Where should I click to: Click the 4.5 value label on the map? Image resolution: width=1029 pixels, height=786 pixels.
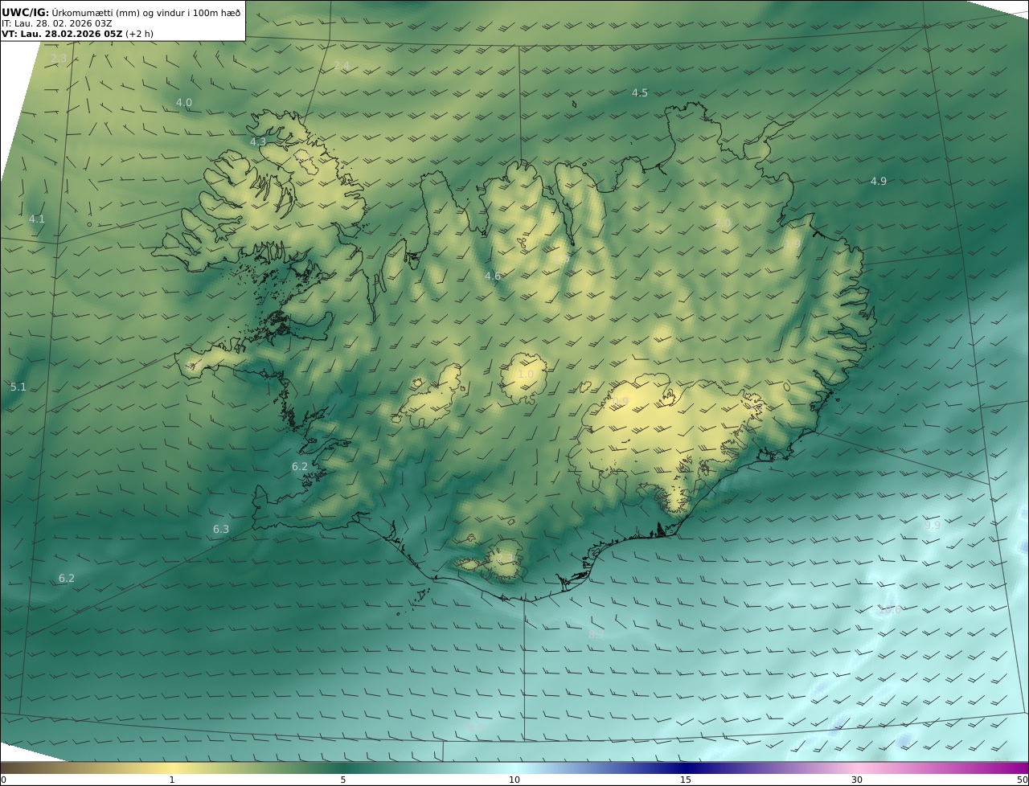(x=640, y=93)
